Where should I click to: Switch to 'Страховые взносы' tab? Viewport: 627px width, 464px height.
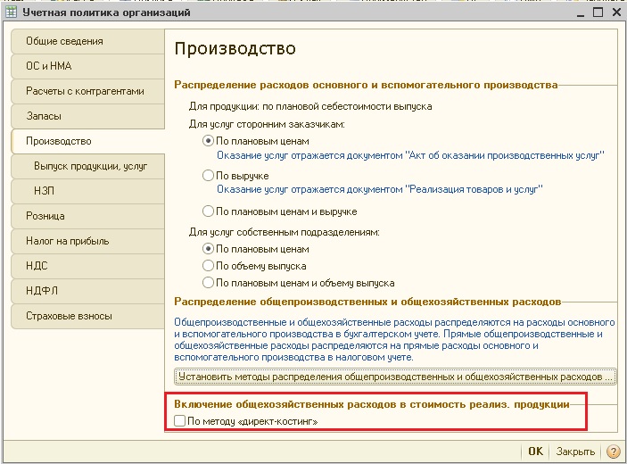(88, 316)
